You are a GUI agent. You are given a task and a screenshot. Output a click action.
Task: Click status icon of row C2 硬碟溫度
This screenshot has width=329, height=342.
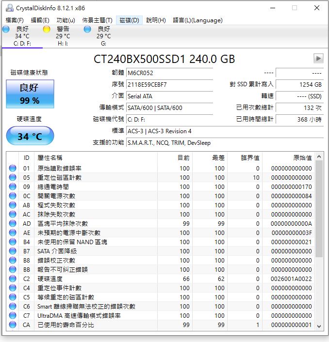tap(13, 279)
